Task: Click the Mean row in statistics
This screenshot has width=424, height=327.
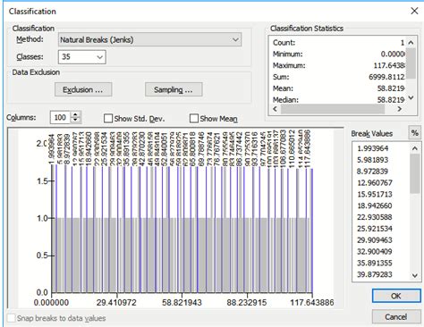Action: click(x=338, y=88)
